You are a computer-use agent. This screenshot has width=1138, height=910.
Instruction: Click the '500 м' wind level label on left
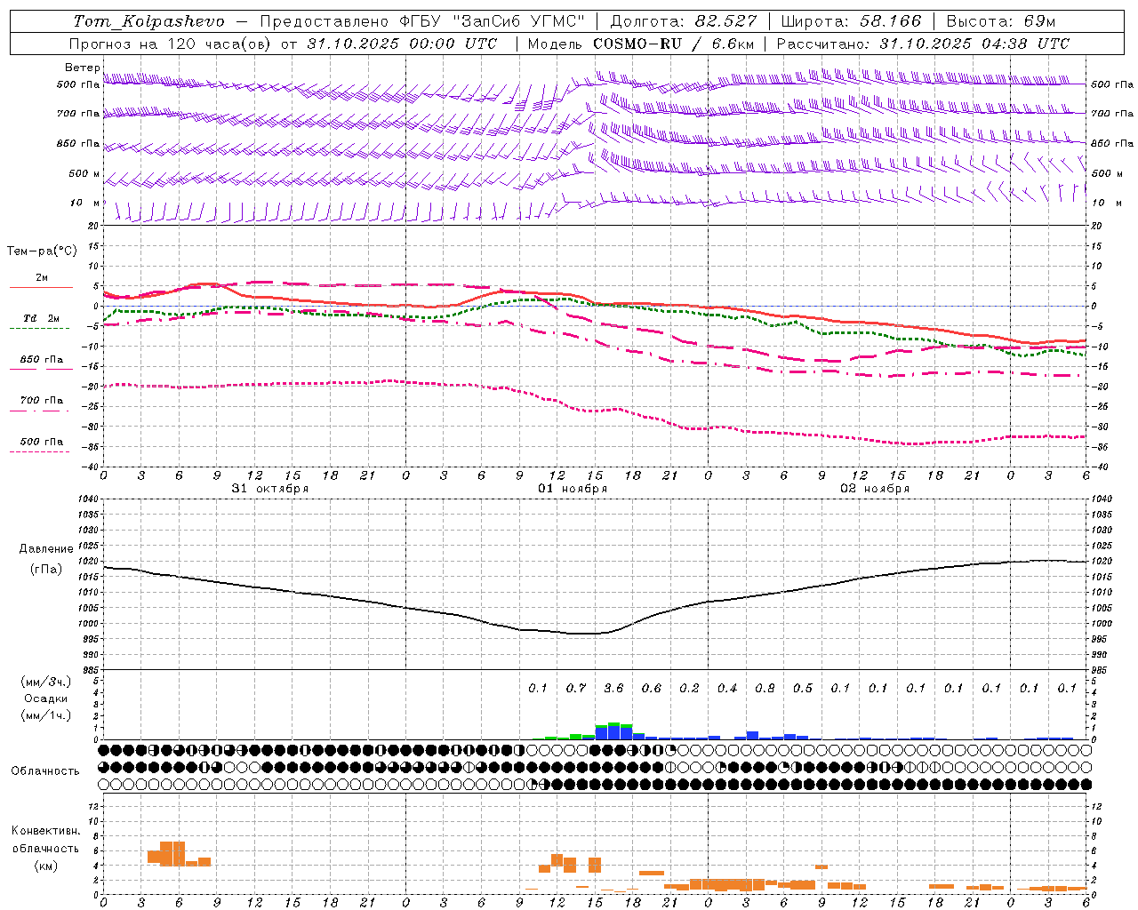[84, 173]
